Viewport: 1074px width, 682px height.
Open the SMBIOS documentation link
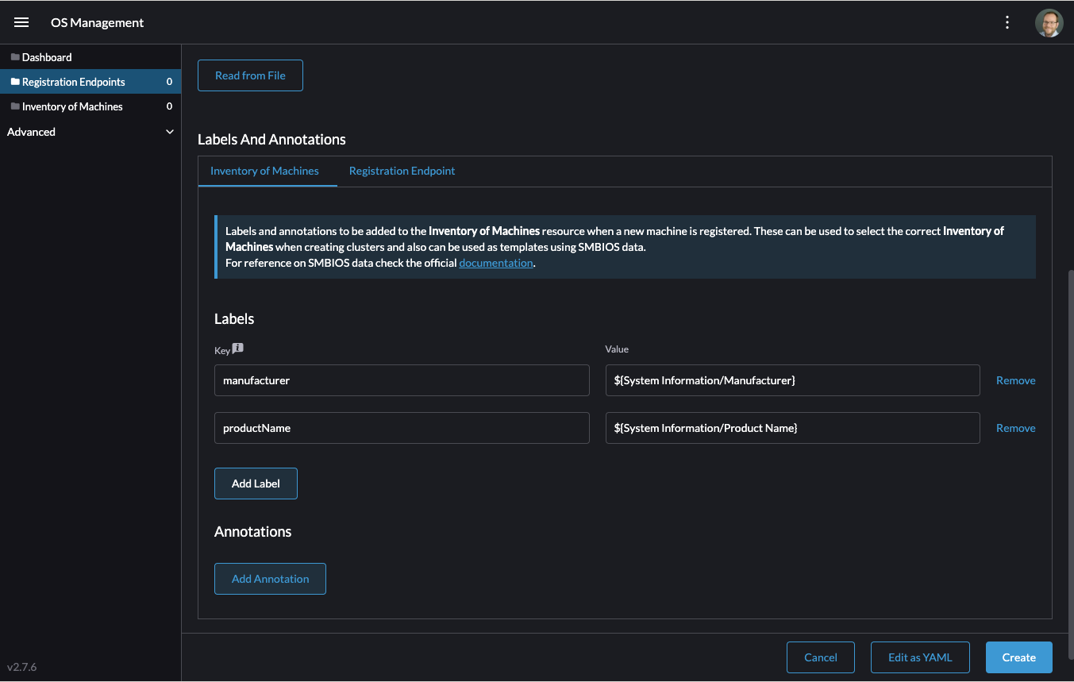tap(495, 263)
